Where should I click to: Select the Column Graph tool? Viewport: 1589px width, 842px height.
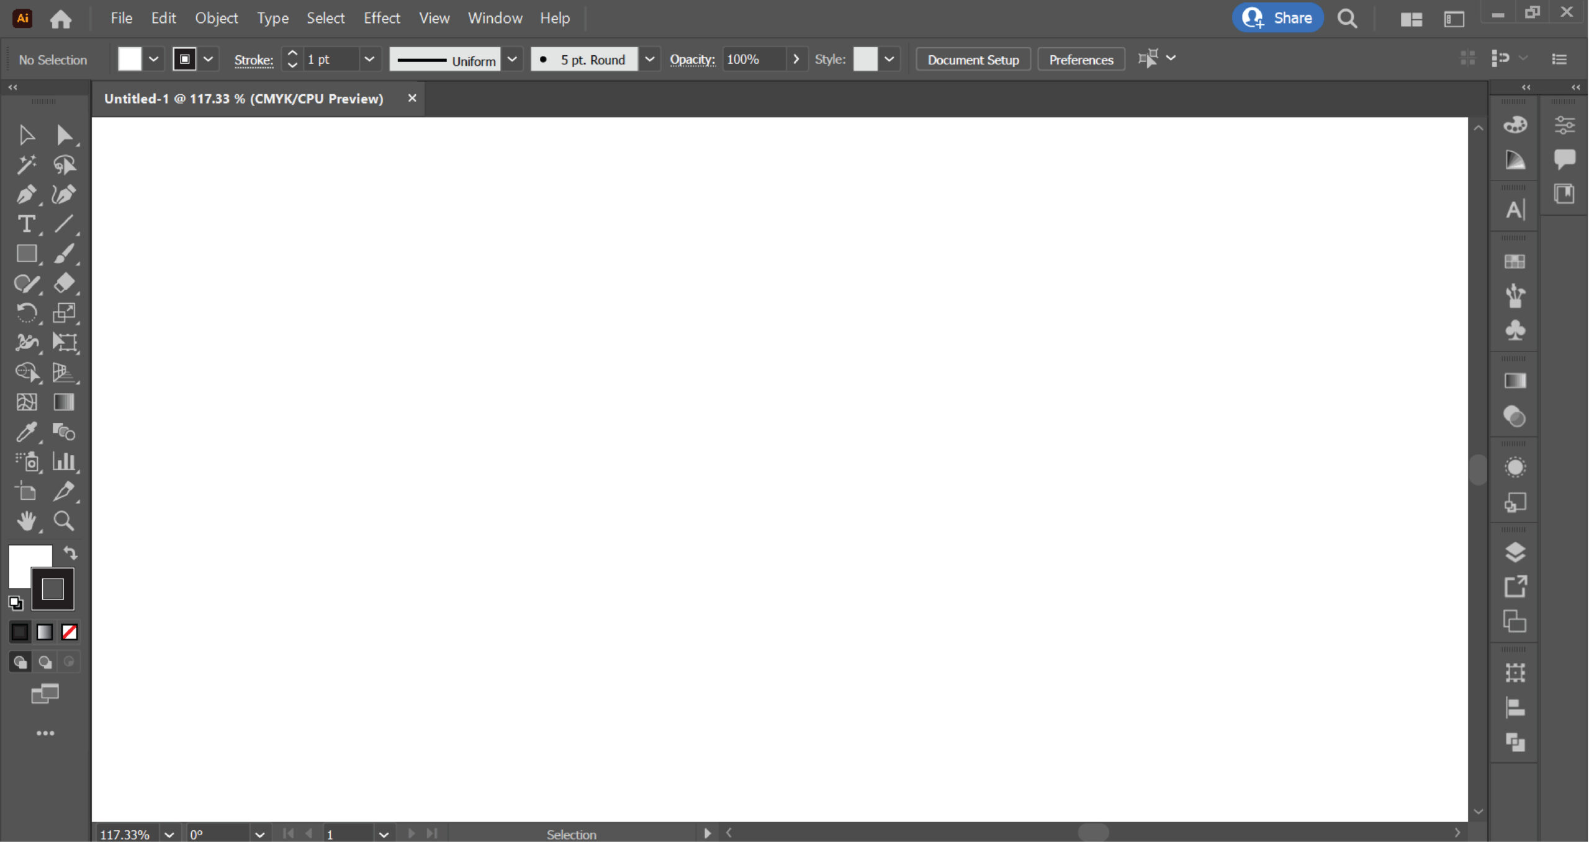[x=64, y=461]
